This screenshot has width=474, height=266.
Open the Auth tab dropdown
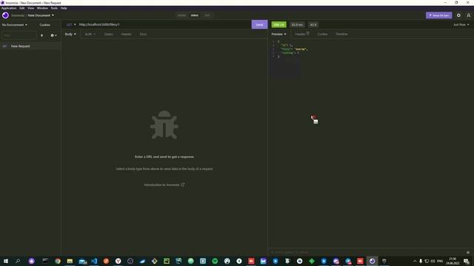coord(90,34)
